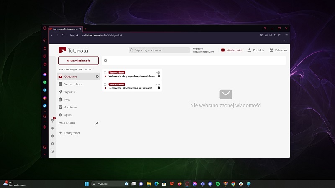Viewport: 335px width, 188px height.
Task: Click the heart bookmark icon in address bar
Action: pyautogui.click(x=280, y=35)
